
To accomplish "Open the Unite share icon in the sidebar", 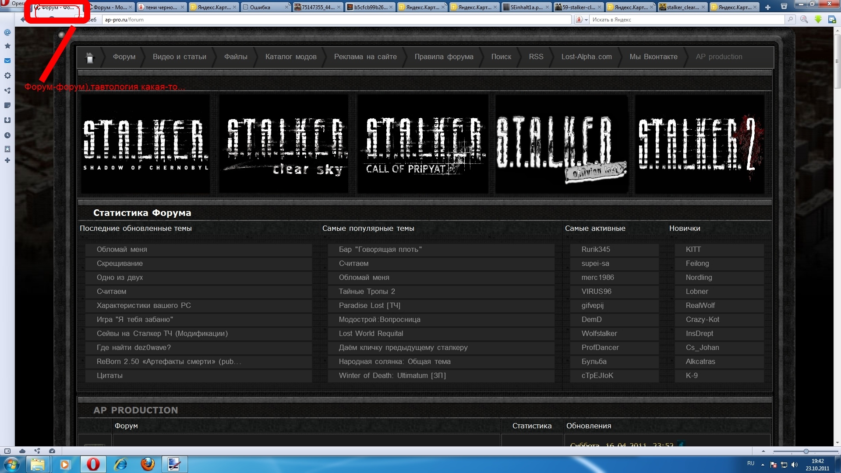I will click(x=7, y=91).
